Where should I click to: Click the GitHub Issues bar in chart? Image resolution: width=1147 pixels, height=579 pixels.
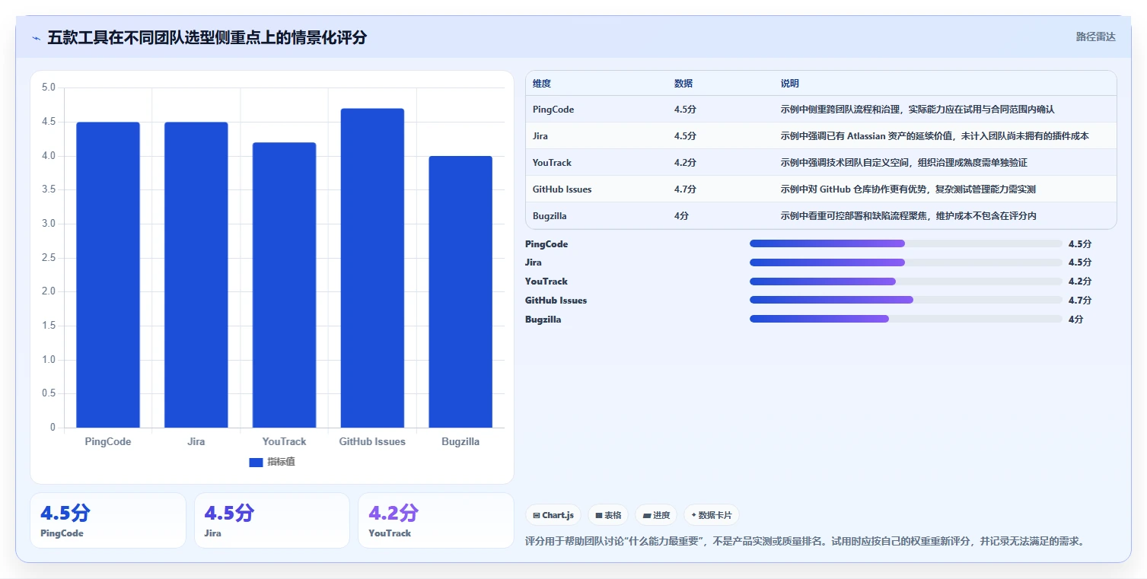372,268
